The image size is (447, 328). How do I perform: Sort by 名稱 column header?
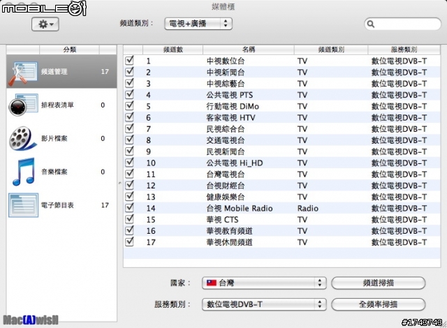click(x=249, y=50)
